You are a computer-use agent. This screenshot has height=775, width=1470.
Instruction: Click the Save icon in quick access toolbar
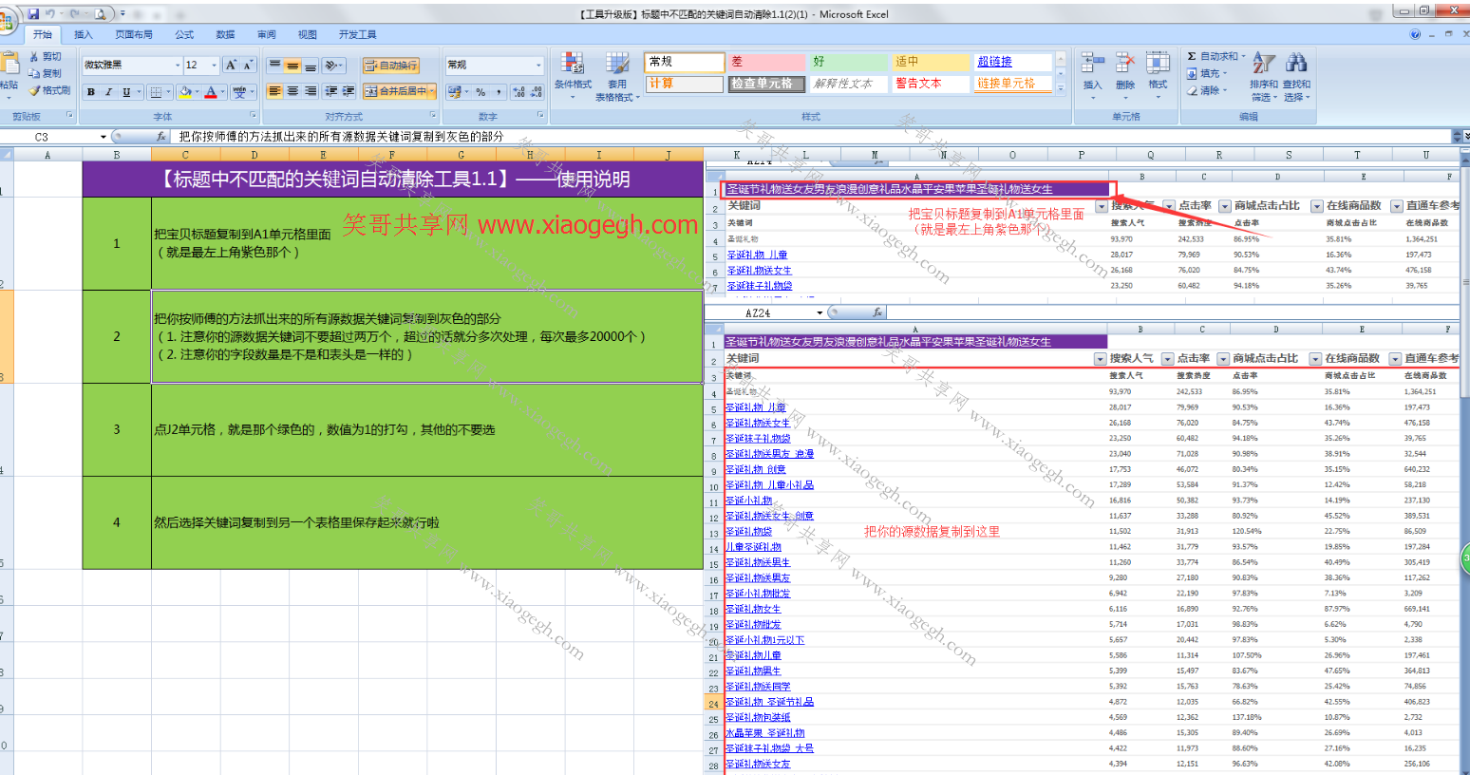point(33,13)
